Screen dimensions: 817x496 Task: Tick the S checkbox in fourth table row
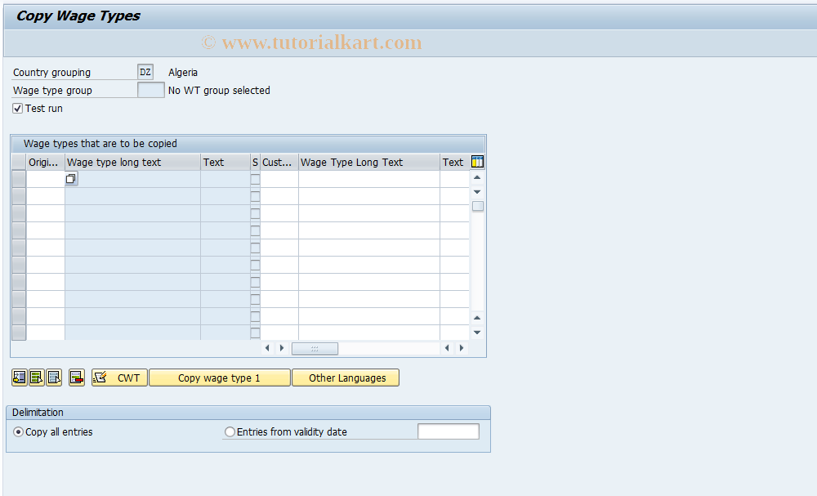pyautogui.click(x=255, y=230)
